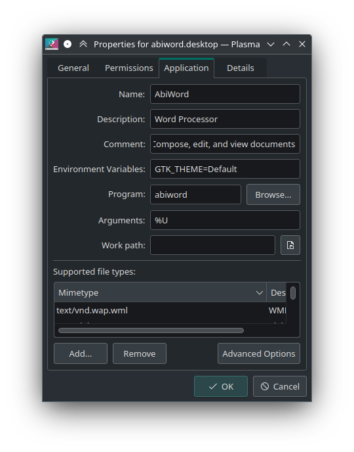The width and height of the screenshot is (354, 452).
Task: Edit the Description field Word Processor
Action: (225, 119)
